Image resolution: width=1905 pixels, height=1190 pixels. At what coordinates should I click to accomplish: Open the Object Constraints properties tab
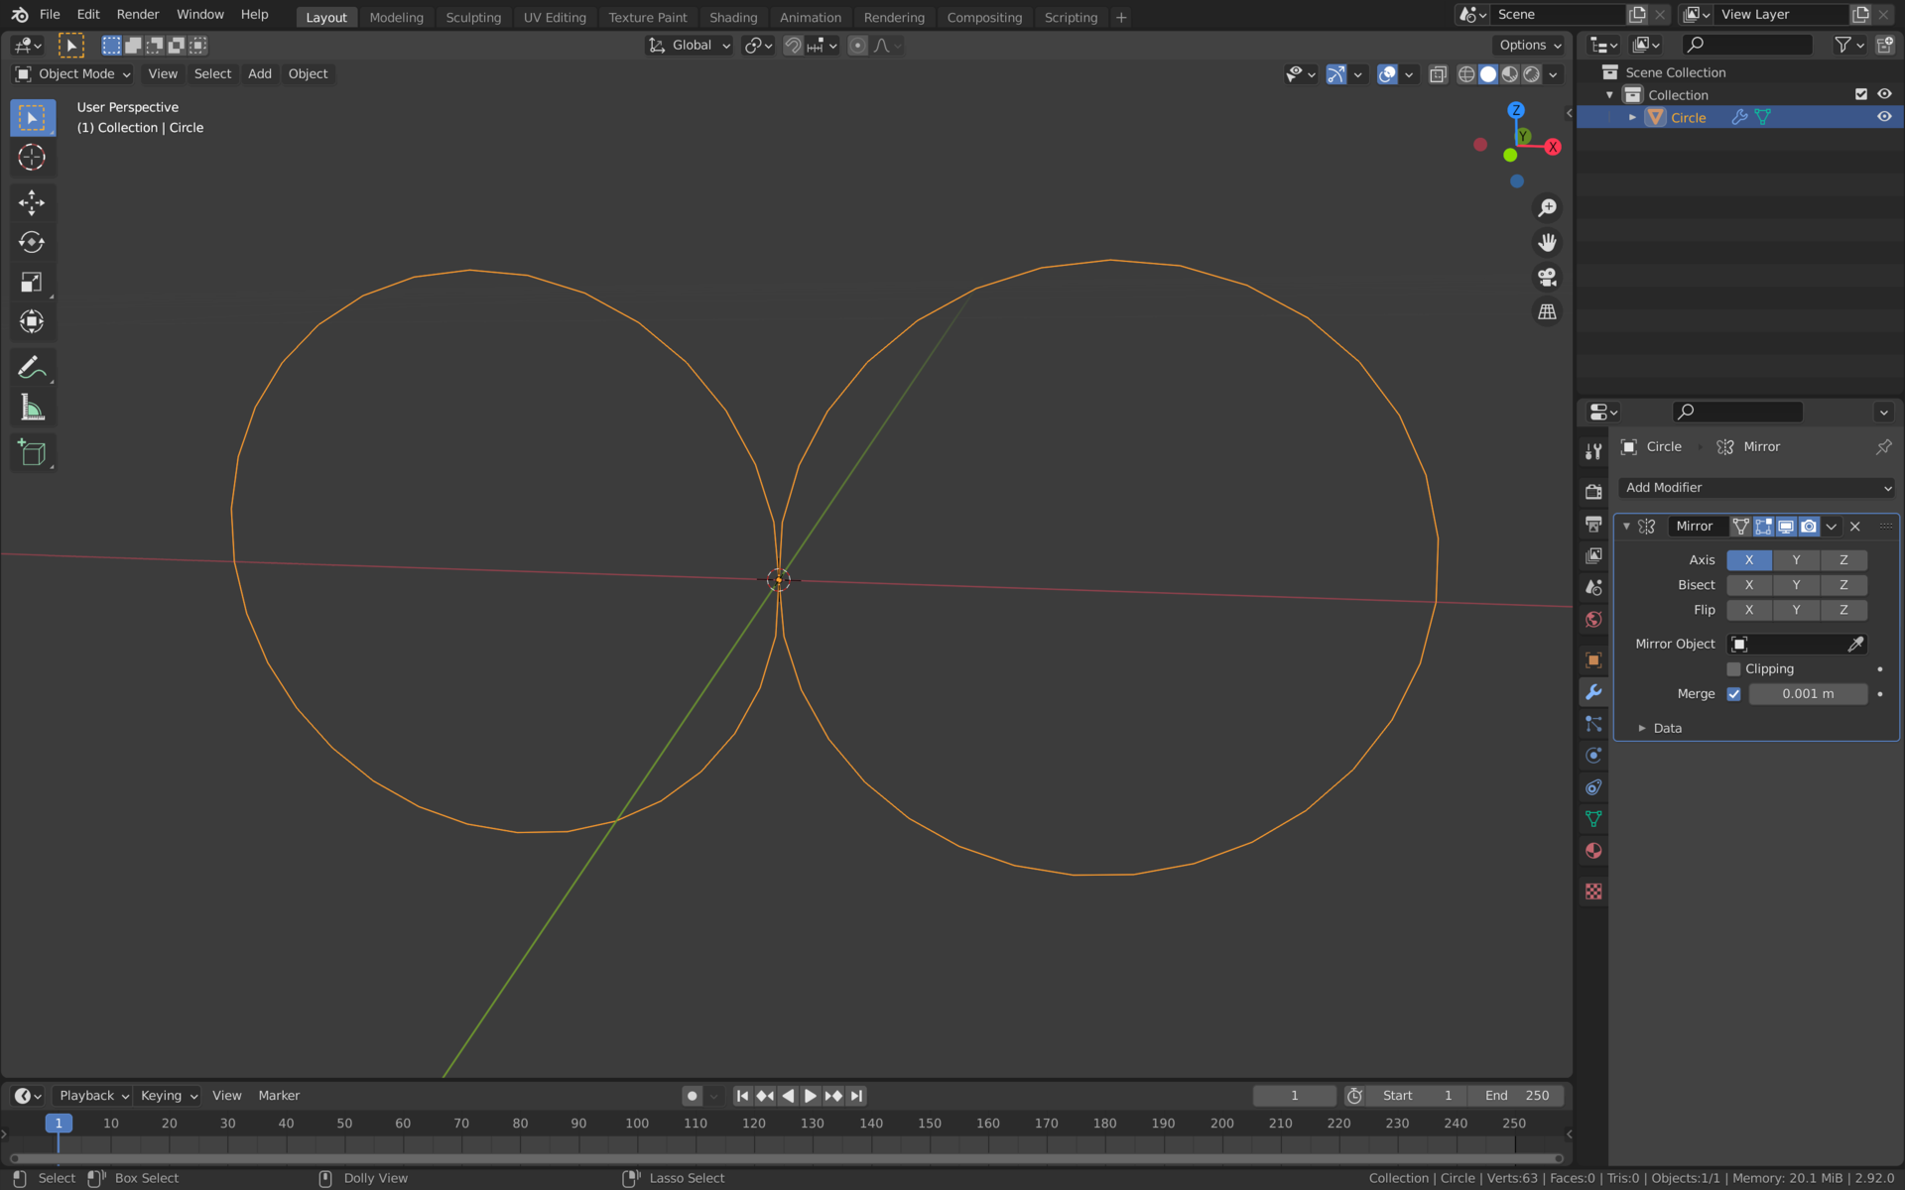tap(1593, 787)
